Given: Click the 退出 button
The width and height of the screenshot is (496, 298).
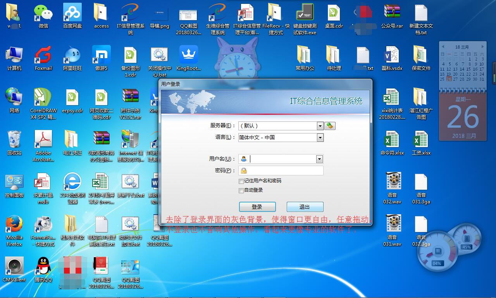Looking at the screenshot, I should (305, 207).
